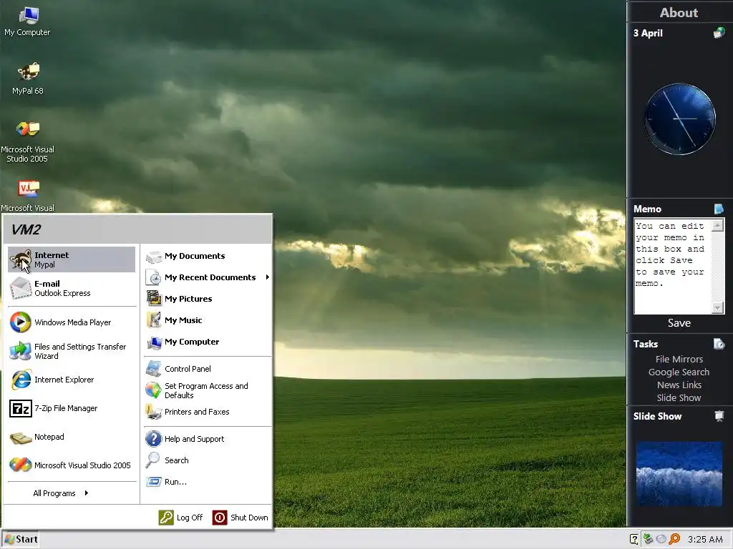
Task: Save the memo in the sidebar
Action: (x=679, y=323)
